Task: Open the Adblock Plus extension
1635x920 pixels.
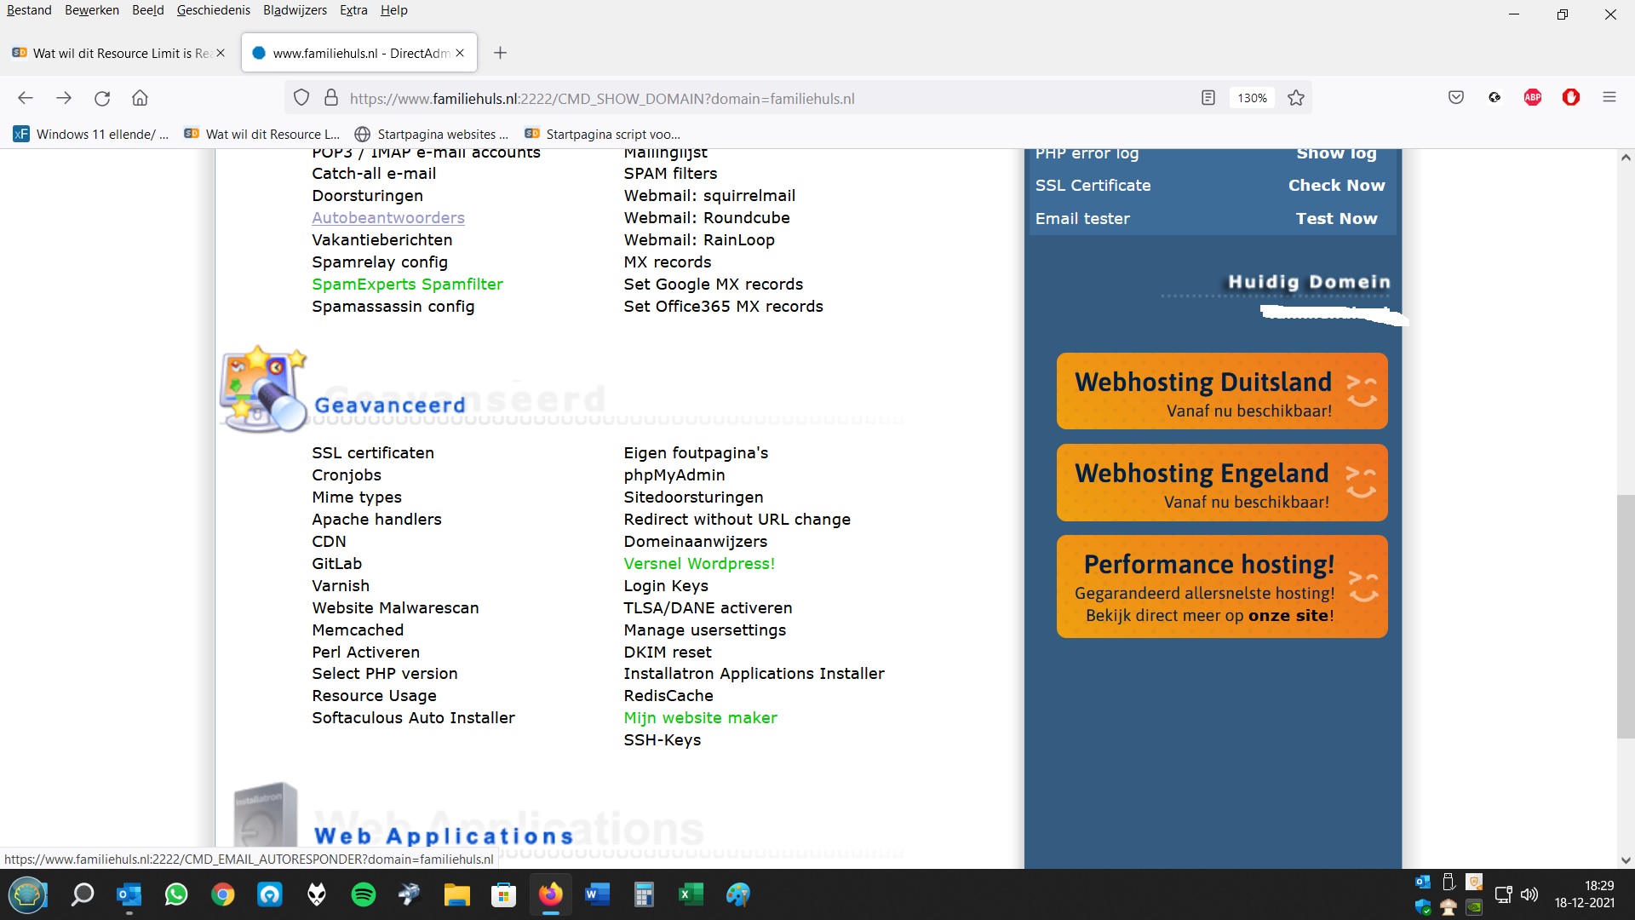Action: coord(1533,98)
